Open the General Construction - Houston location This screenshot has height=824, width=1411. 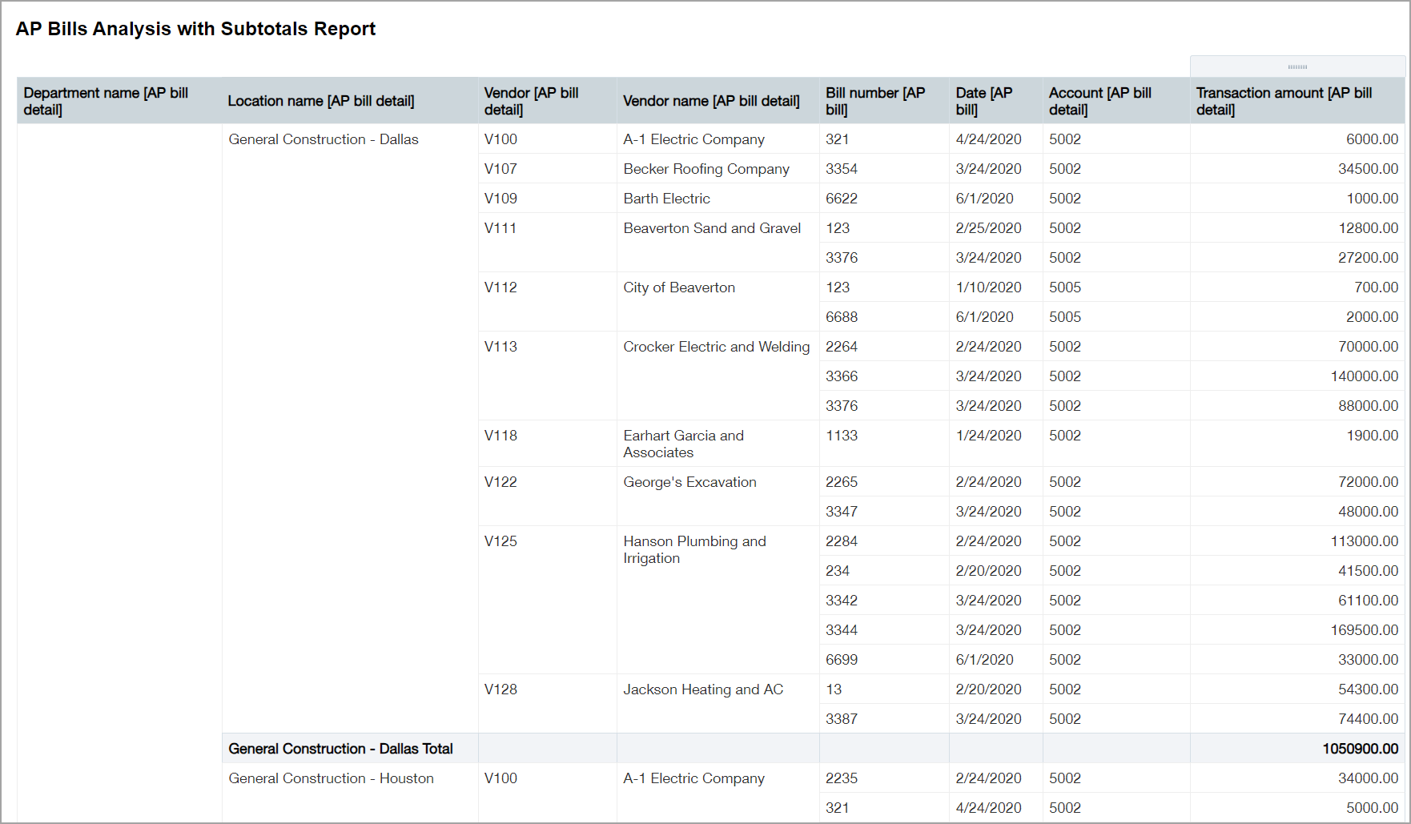331,778
